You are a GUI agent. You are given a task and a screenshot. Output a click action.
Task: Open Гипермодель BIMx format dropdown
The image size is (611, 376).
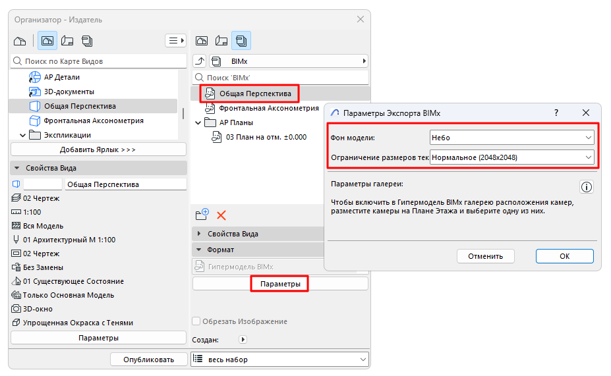258,267
